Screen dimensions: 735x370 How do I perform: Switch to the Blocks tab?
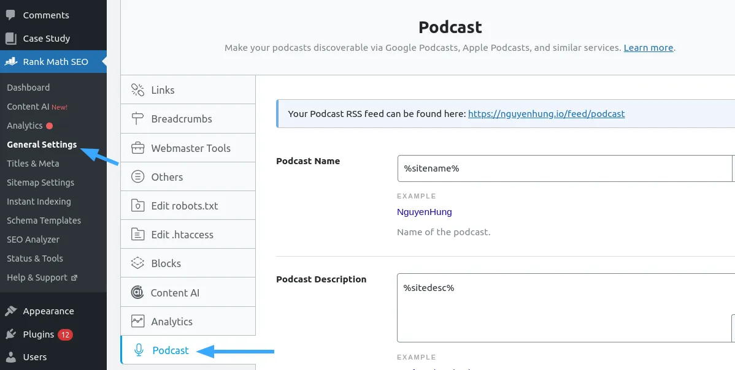(x=188, y=263)
